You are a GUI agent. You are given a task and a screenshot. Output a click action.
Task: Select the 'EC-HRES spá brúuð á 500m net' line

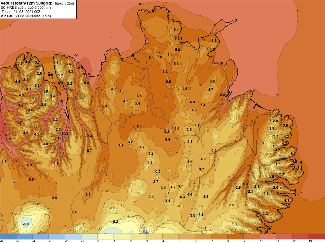coord(27,8)
